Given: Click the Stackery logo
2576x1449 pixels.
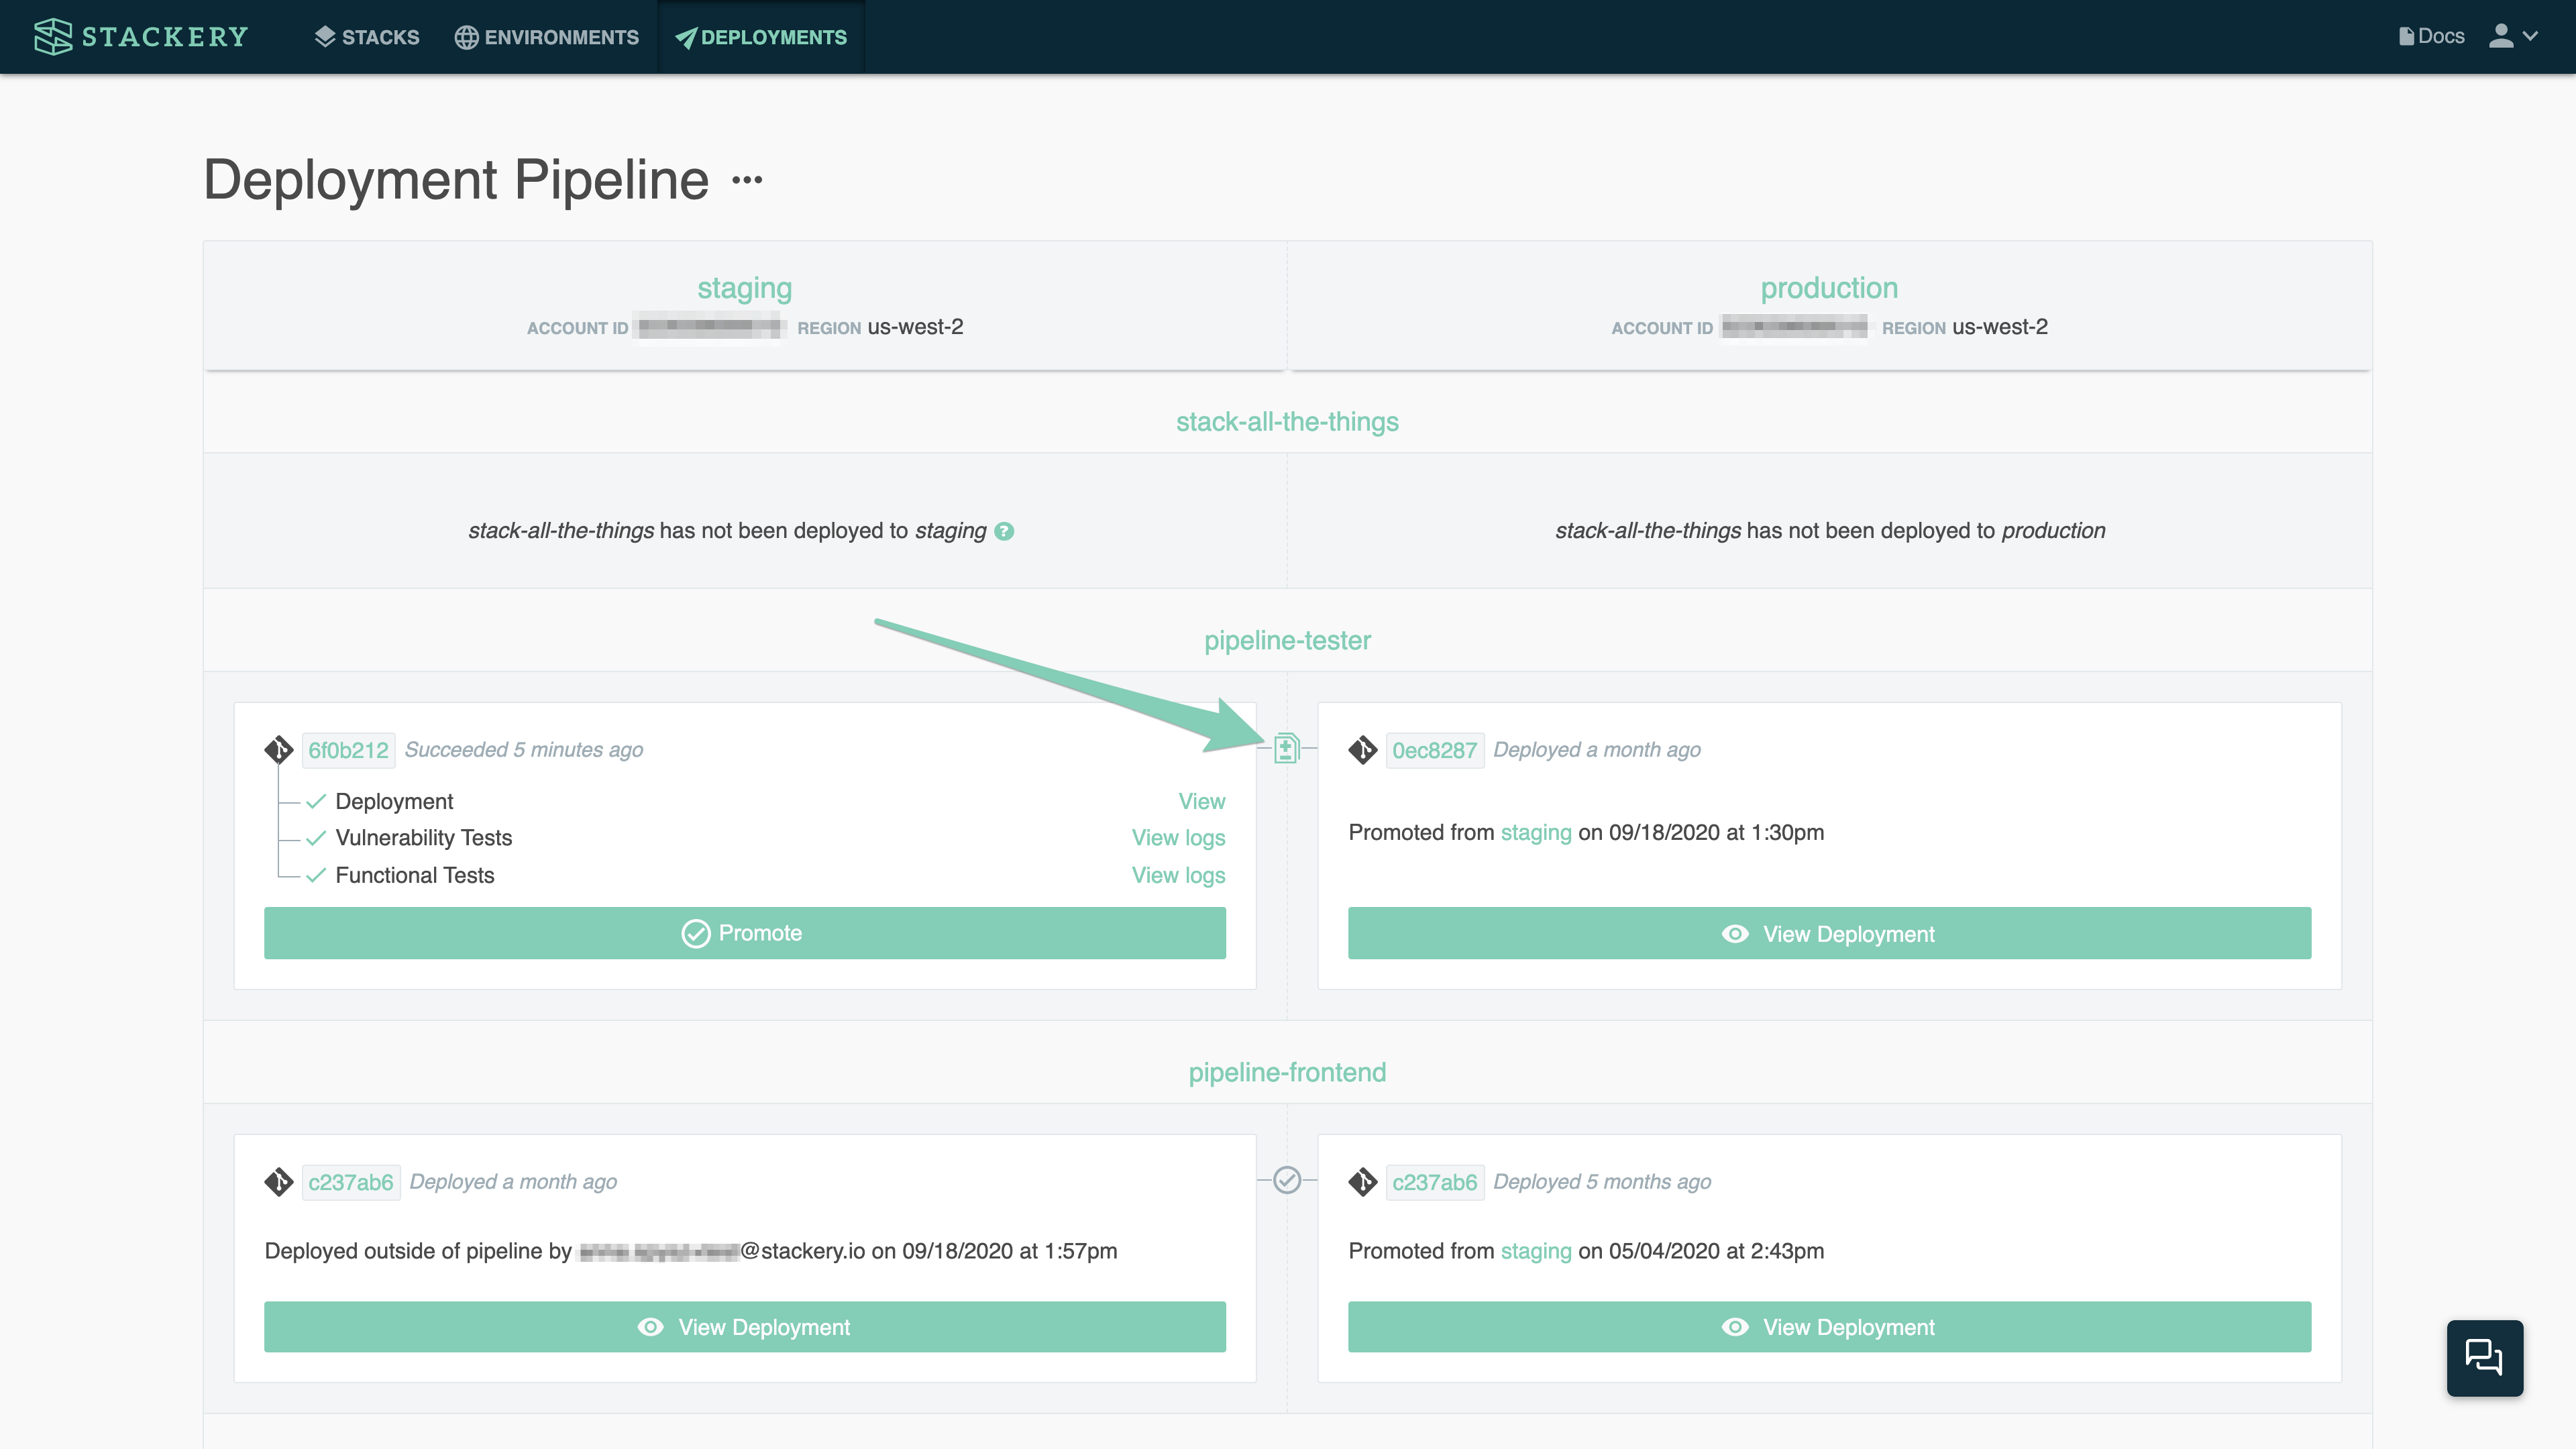Looking at the screenshot, I should [141, 37].
